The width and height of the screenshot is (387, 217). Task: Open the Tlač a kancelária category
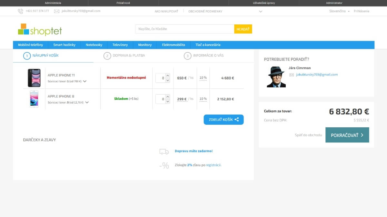tap(208, 45)
